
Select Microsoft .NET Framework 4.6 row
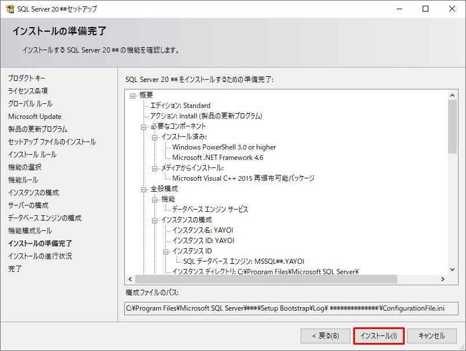217,158
